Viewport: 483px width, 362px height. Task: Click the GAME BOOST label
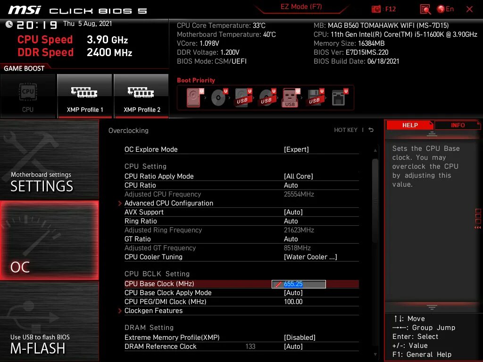coord(24,68)
